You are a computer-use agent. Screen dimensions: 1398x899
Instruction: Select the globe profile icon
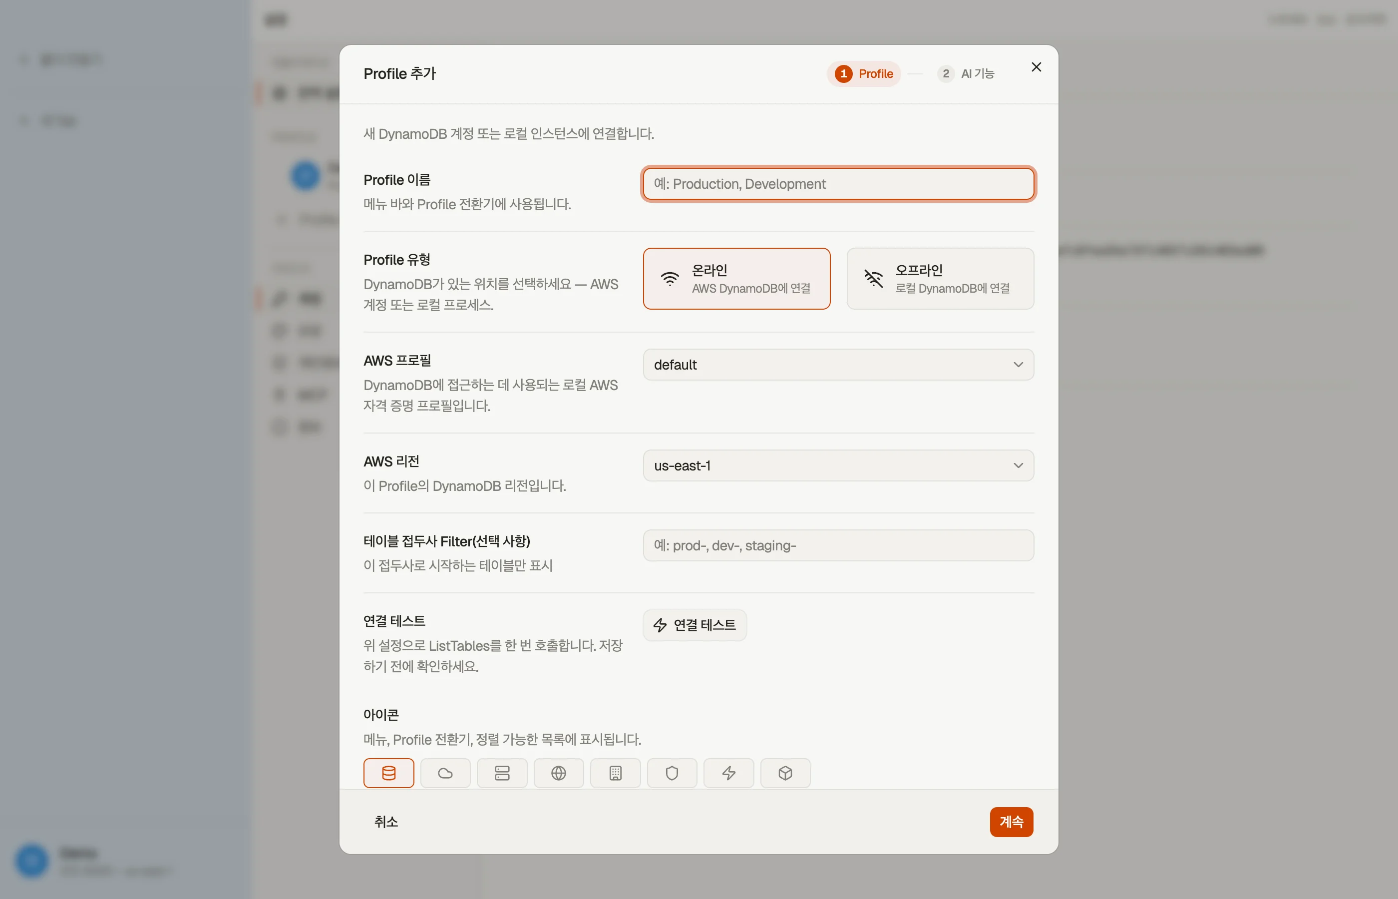click(x=558, y=773)
